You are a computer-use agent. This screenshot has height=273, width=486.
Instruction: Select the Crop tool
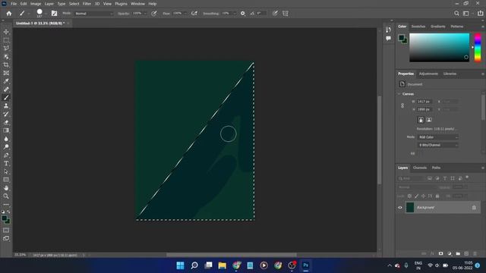tap(6, 64)
